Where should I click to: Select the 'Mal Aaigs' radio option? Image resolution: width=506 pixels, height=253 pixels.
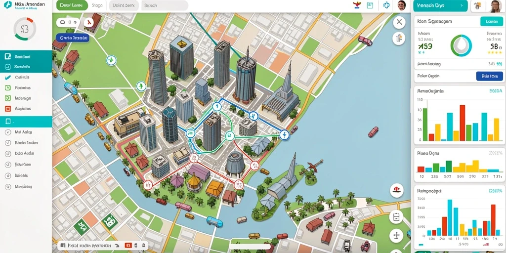click(7, 132)
